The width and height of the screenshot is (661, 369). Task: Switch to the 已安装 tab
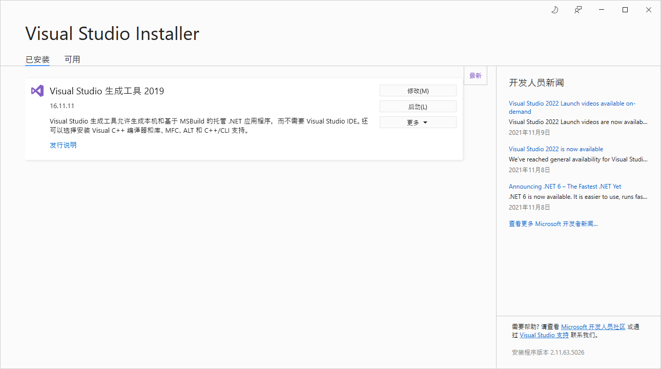click(x=37, y=59)
